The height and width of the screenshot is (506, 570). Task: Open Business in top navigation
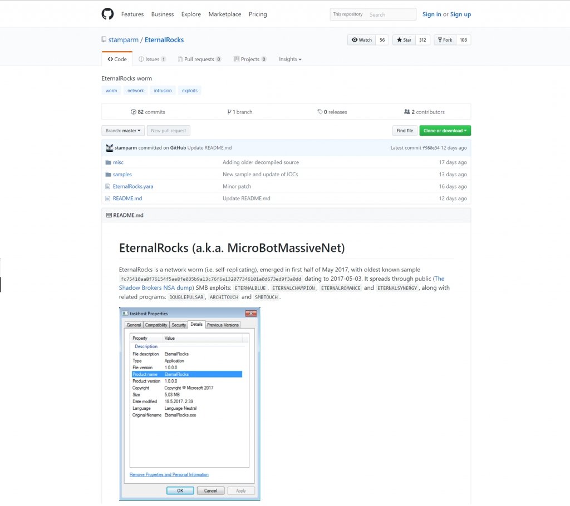coord(163,14)
